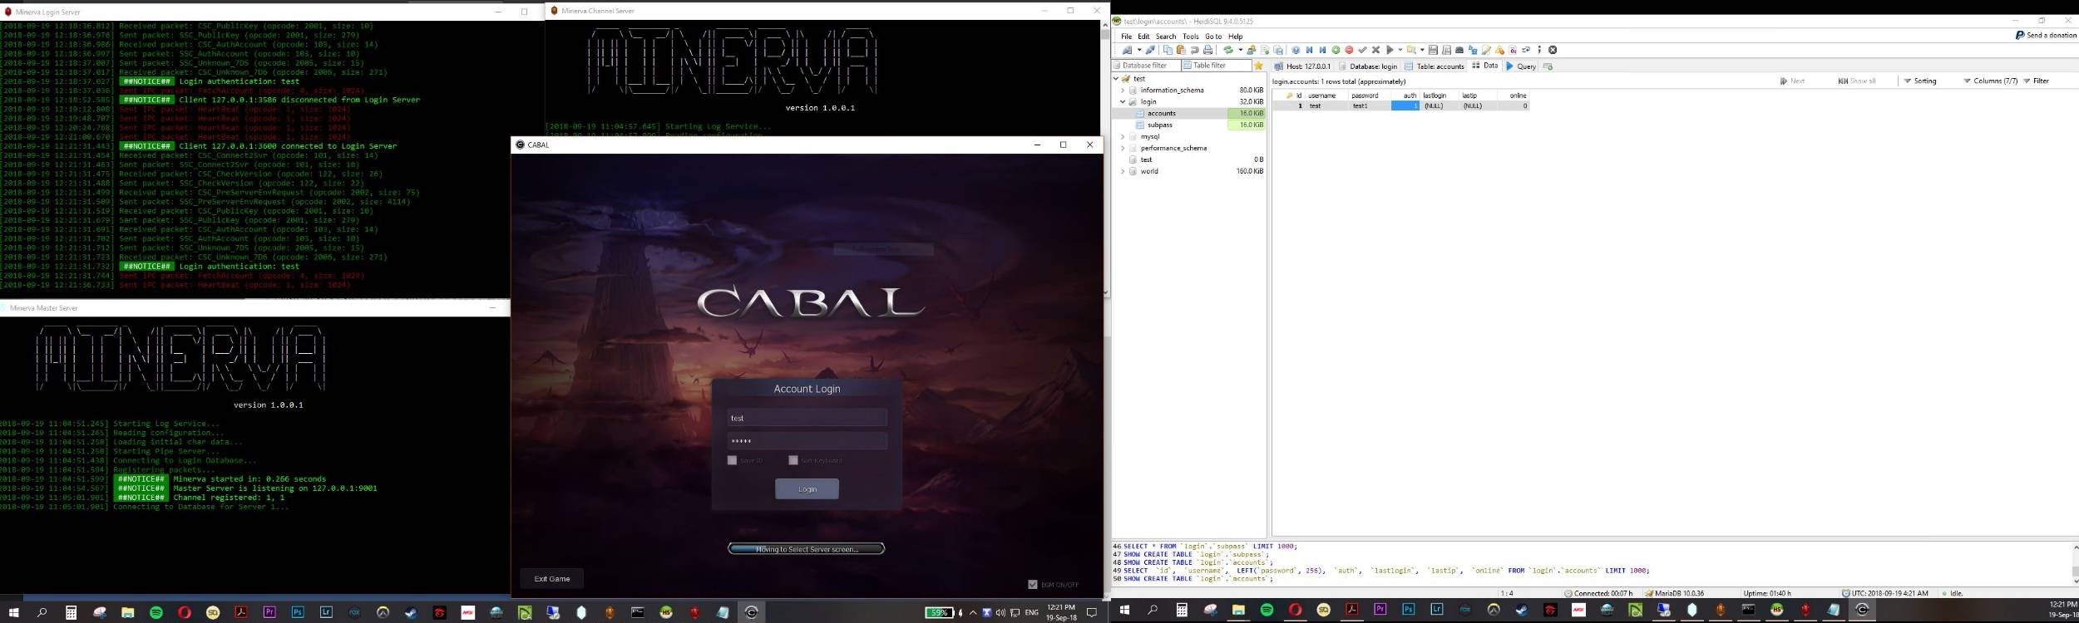
Task: Expand the performance_schema database node
Action: pos(1123,148)
